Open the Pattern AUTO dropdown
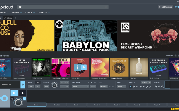This screenshot has height=111, width=179. (80, 87)
